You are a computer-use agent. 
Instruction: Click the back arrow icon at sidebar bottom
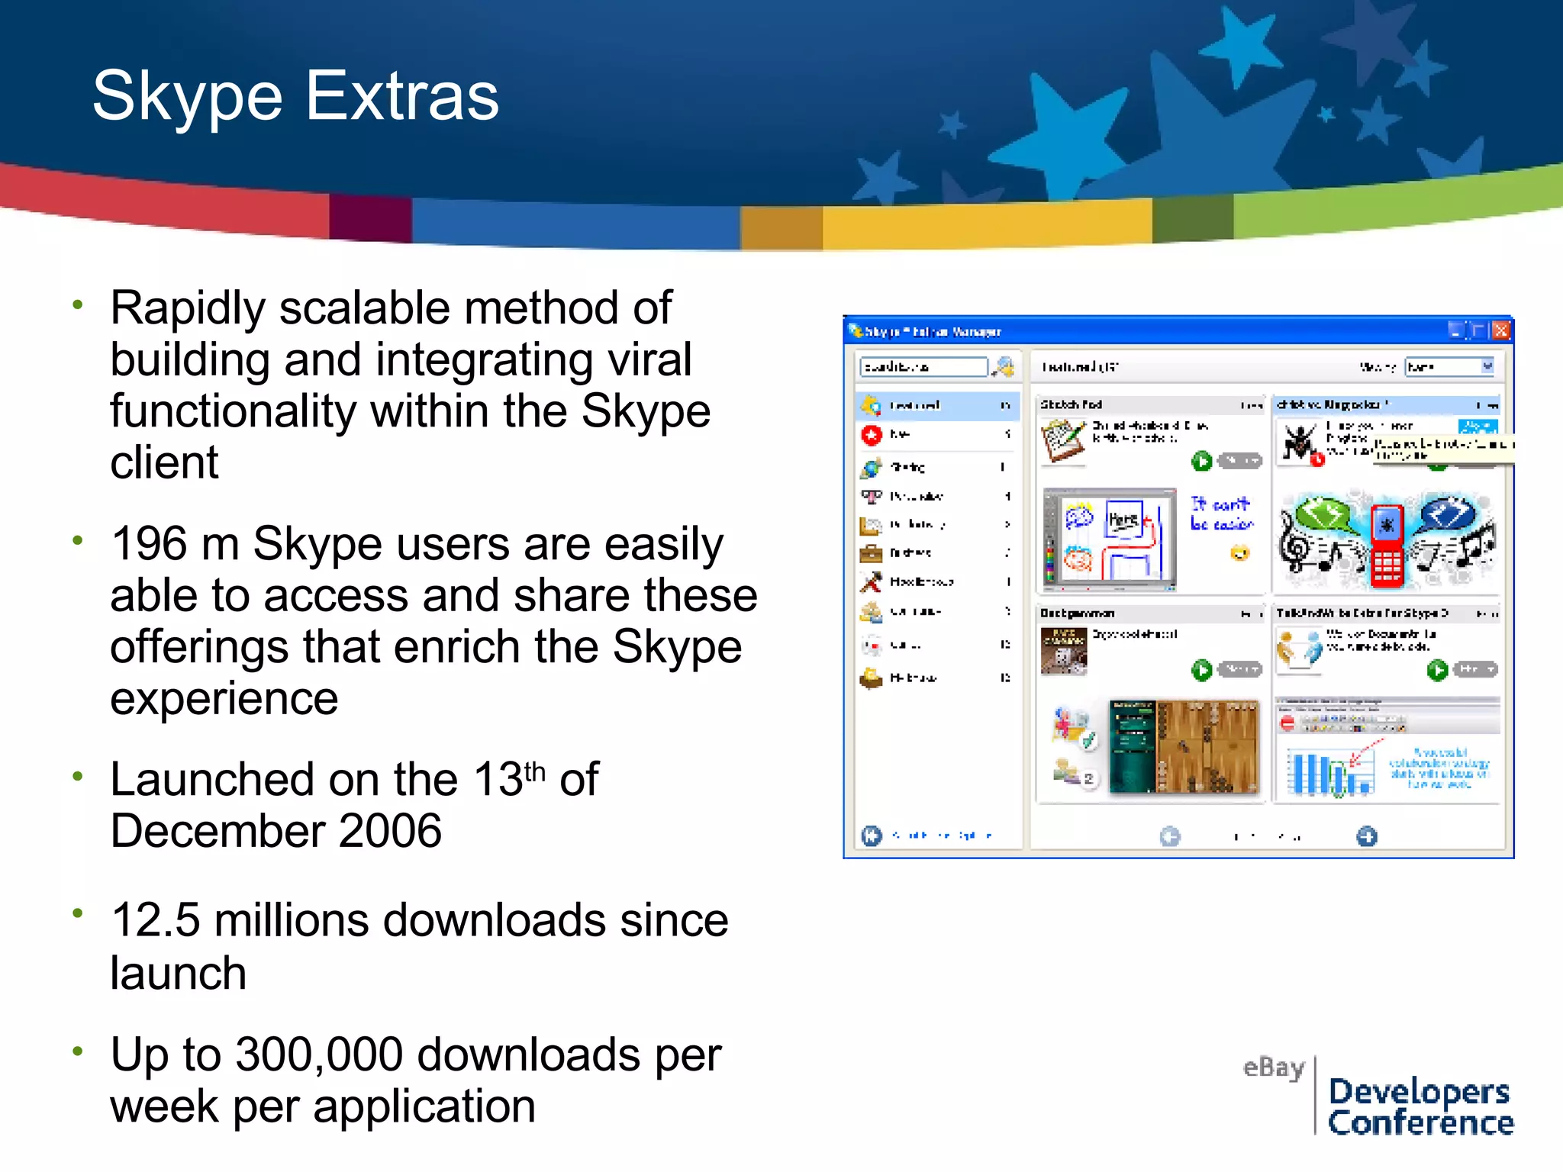coord(872,836)
